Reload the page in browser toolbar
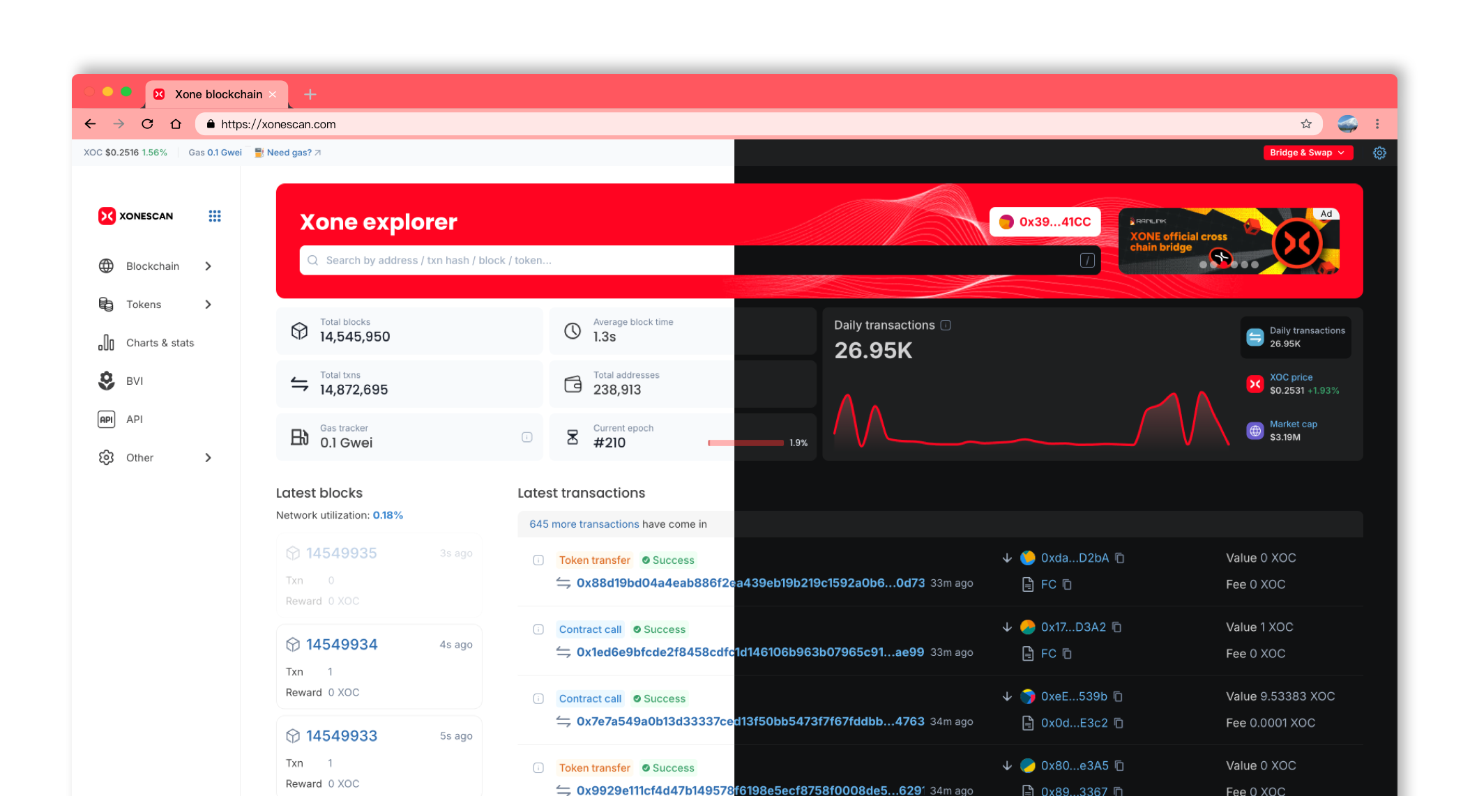This screenshot has height=796, width=1470. point(147,124)
